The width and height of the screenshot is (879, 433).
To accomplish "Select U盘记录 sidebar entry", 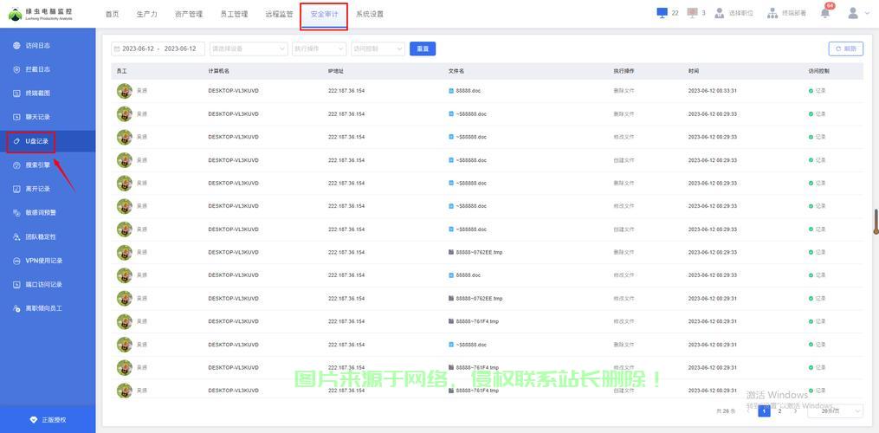I will pyautogui.click(x=37, y=140).
